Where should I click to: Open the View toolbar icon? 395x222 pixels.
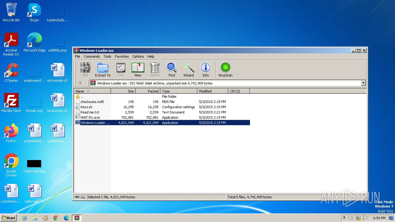click(x=138, y=69)
